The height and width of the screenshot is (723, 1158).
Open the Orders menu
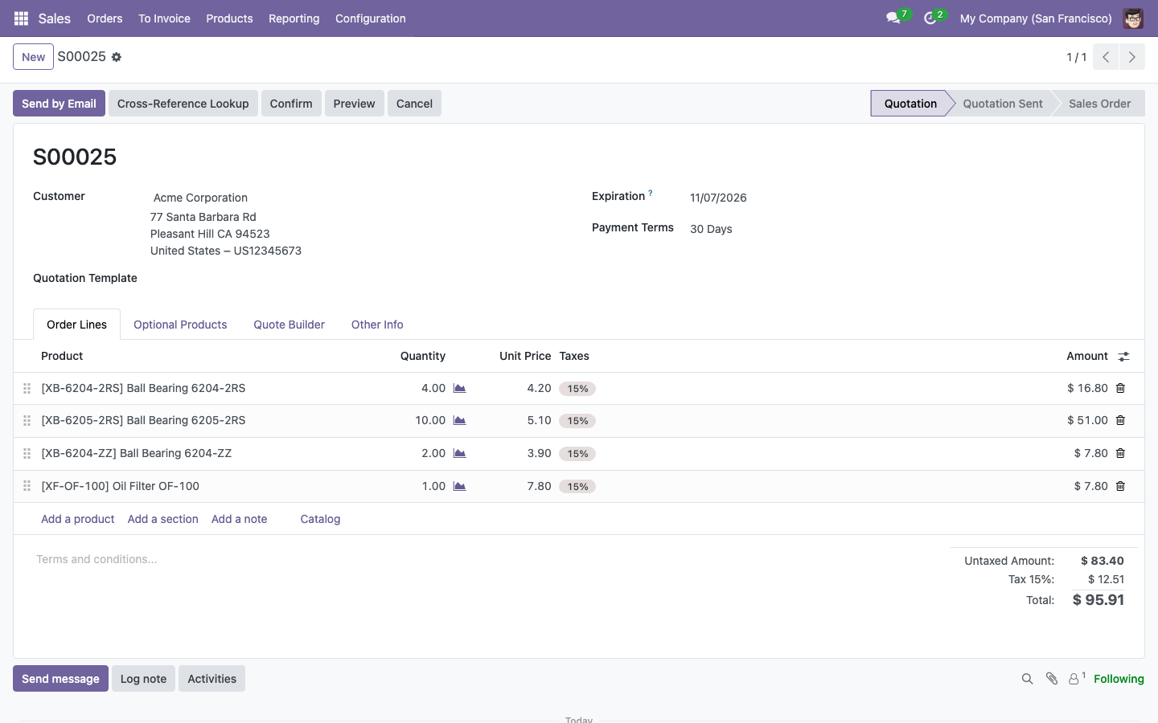coord(105,18)
